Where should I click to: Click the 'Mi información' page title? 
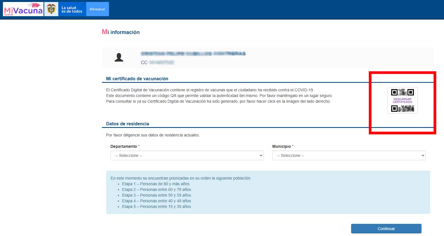pos(120,32)
